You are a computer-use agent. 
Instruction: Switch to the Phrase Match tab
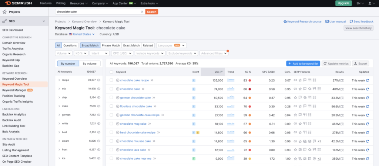111,45
